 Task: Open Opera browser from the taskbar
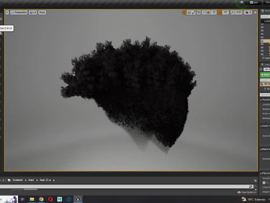(x=51, y=199)
